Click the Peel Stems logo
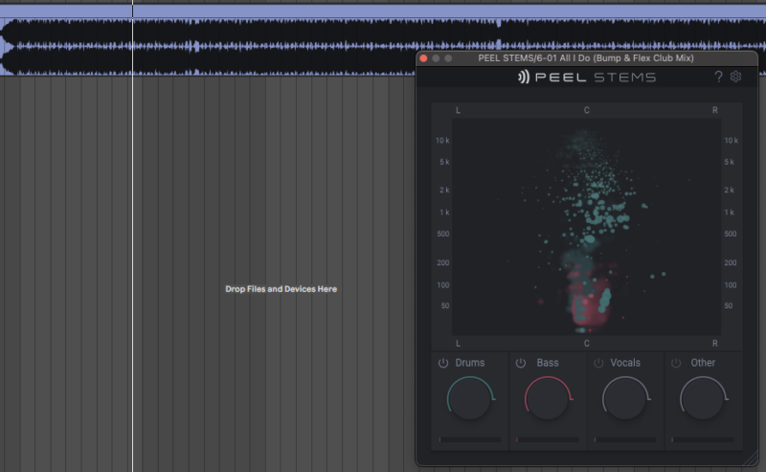This screenshot has height=472, width=766. click(586, 78)
